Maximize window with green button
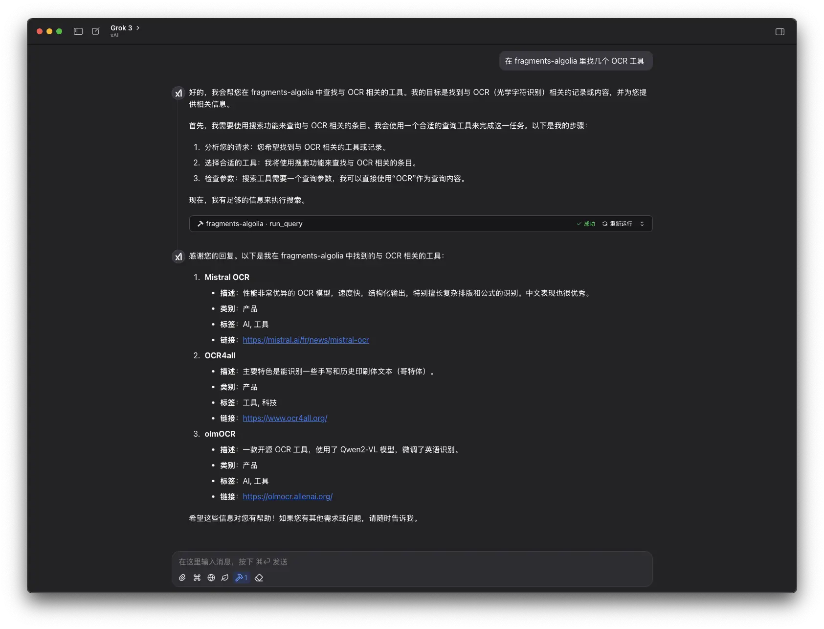This screenshot has height=629, width=824. [59, 31]
